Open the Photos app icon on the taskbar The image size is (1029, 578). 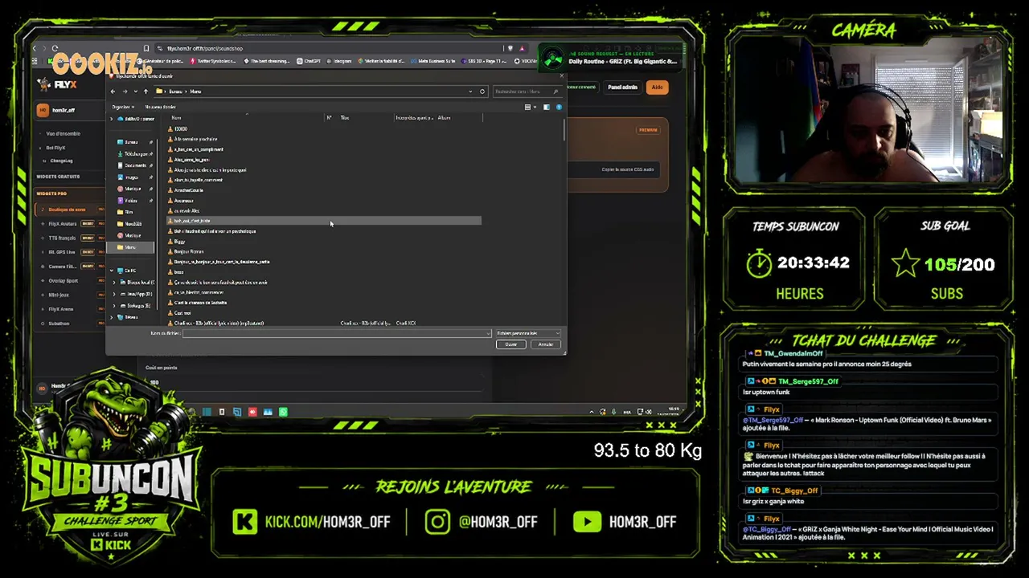tap(268, 412)
